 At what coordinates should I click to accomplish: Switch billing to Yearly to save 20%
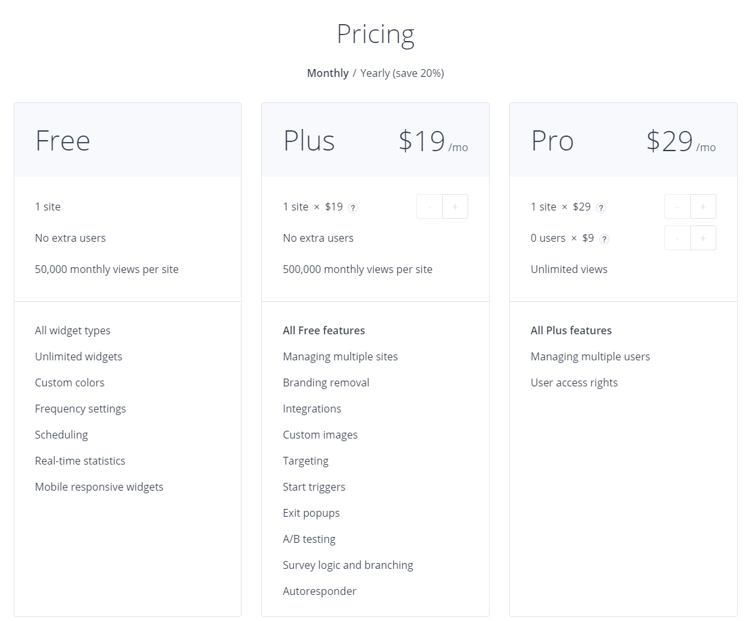click(402, 73)
